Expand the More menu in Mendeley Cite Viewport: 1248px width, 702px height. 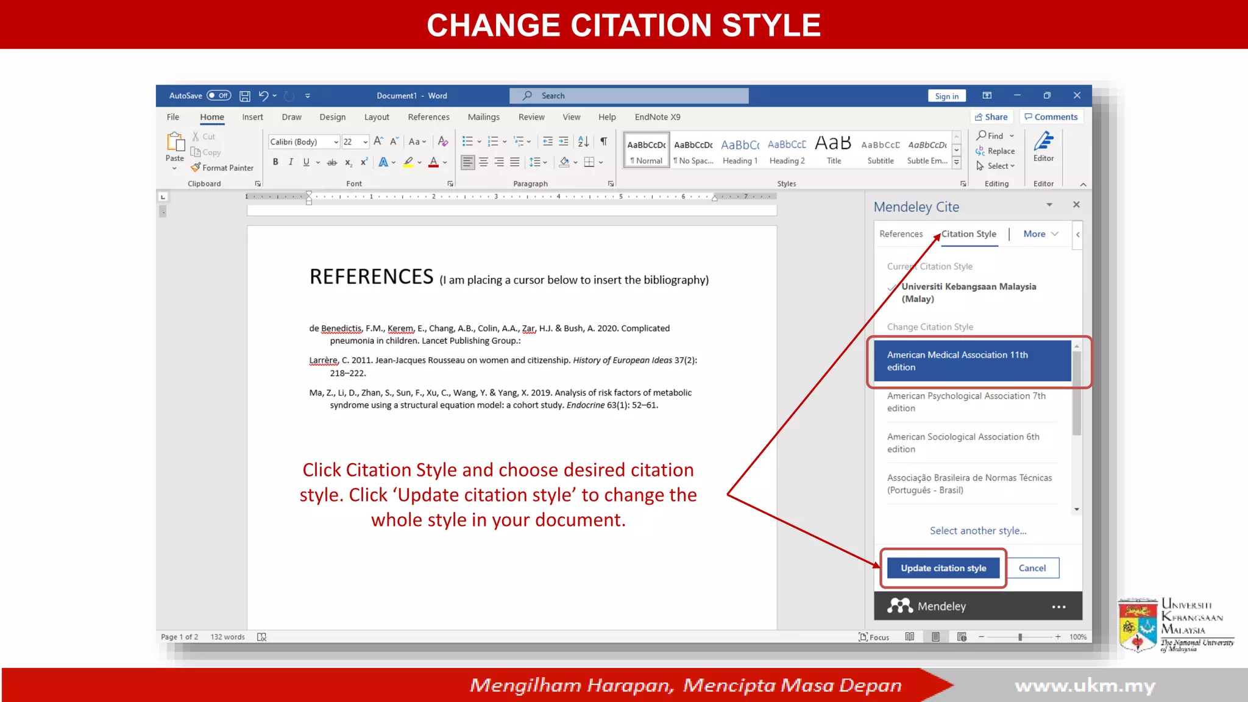click(1041, 234)
